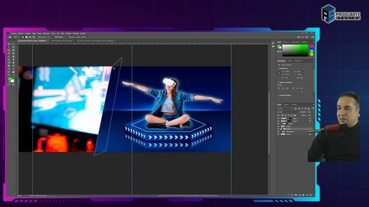Choose New Selection mode icon
369x207 pixels.
point(23,37)
